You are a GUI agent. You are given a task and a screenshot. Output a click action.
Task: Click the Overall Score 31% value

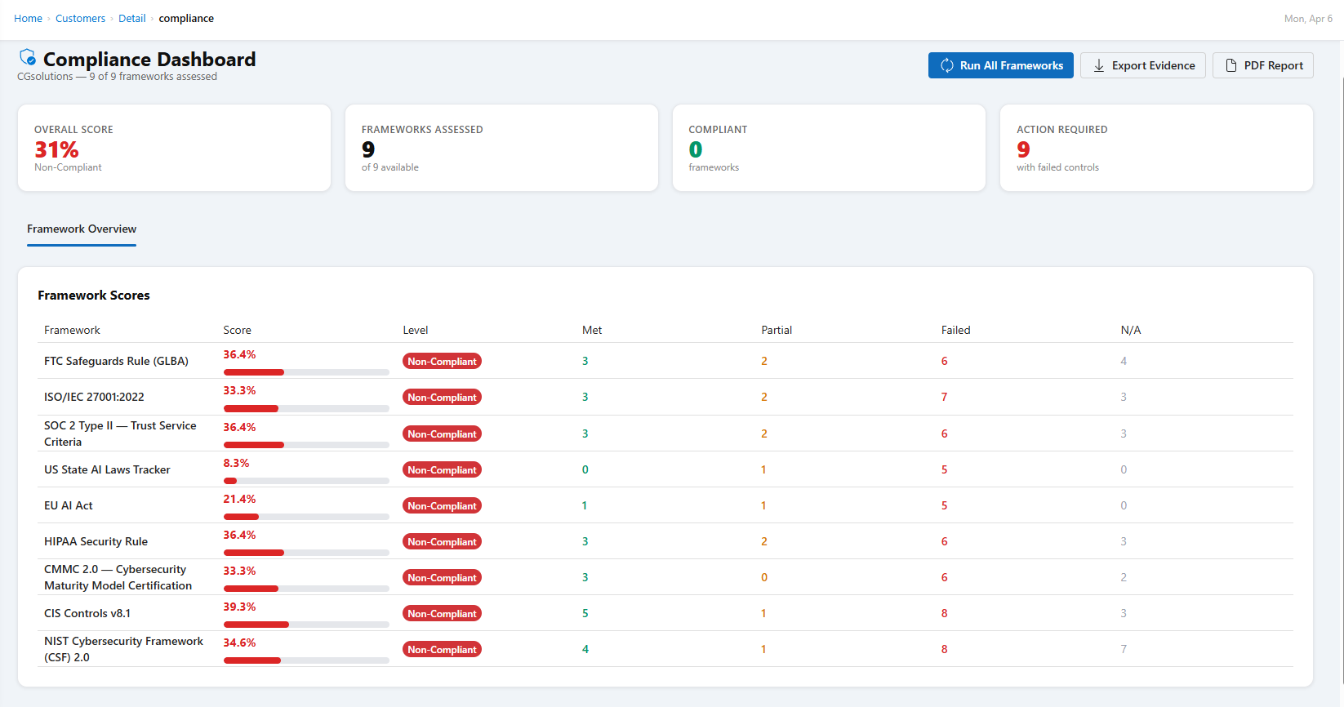(x=56, y=149)
